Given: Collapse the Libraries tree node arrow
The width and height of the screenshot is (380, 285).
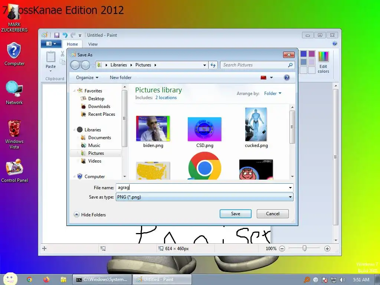Looking at the screenshot, I should coord(74,130).
